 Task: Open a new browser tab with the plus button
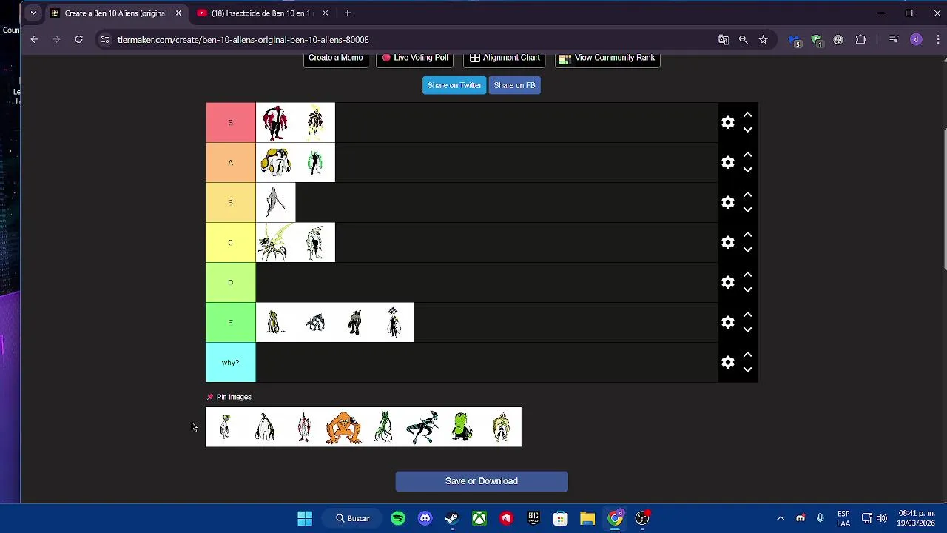click(347, 13)
